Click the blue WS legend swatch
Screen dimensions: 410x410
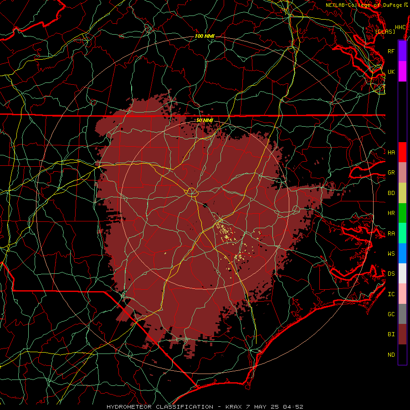click(402, 253)
